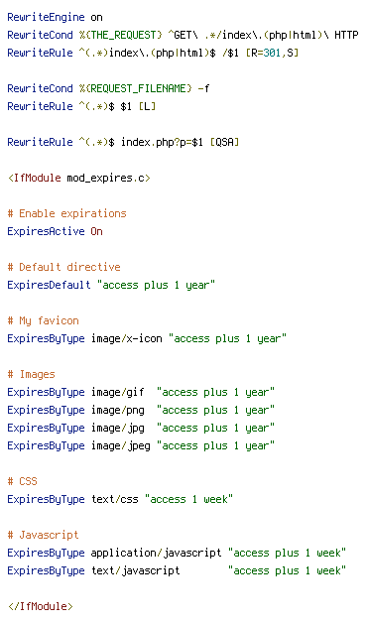Click the text/css "access 1 week" value
The image size is (367, 623).
(x=188, y=499)
